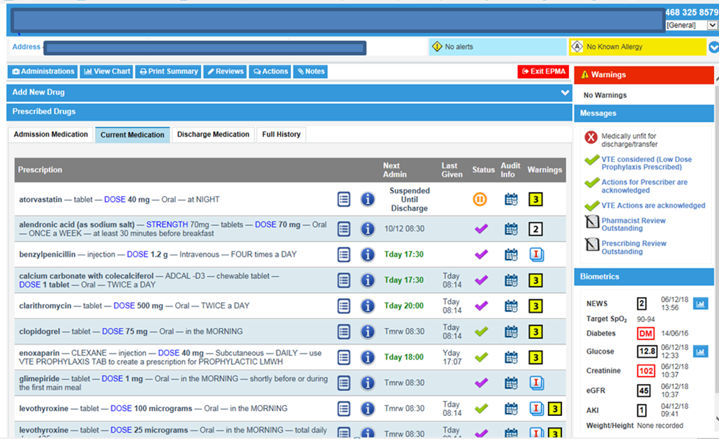This screenshot has width=719, height=439.
Task: Open list icon for clopidogrel row
Action: [344, 332]
